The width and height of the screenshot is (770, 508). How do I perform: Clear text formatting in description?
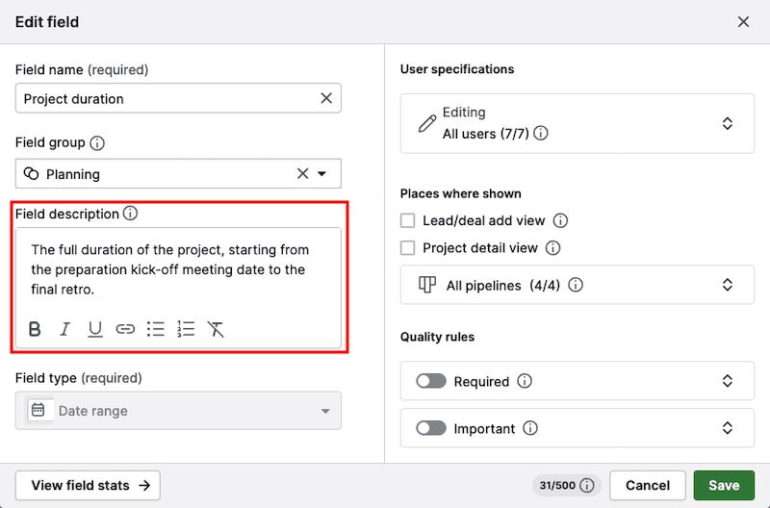pyautogui.click(x=216, y=329)
